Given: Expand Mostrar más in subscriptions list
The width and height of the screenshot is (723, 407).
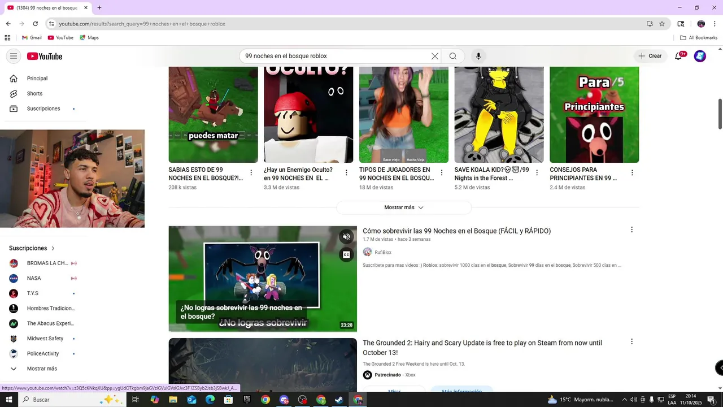Looking at the screenshot, I should pyautogui.click(x=43, y=369).
